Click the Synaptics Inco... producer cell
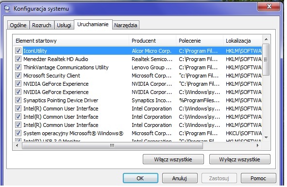287x187 pixels. click(152, 100)
